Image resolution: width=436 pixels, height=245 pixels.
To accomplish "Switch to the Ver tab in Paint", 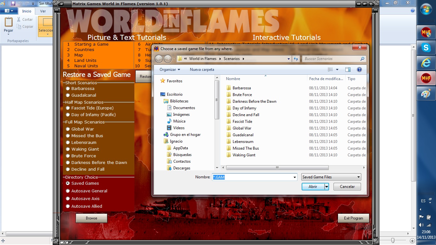I will tap(43, 11).
